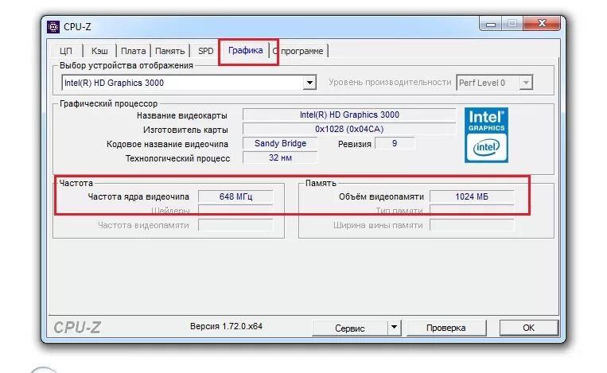This screenshot has width=607, height=373.
Task: Click the Частота ядра видеочипа label
Action: point(138,196)
